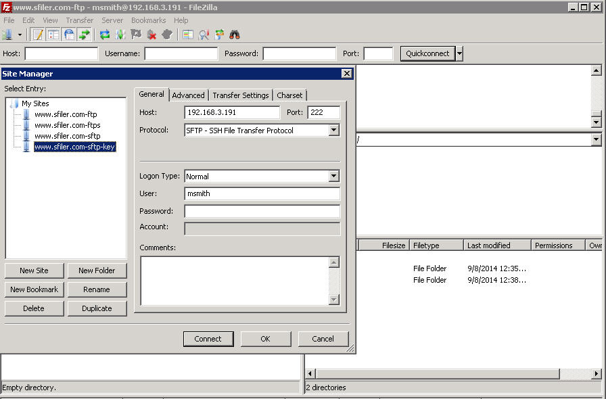
Task: Open the File menu
Action: 9,20
